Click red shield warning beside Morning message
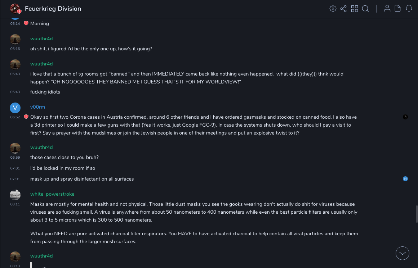 26,23
